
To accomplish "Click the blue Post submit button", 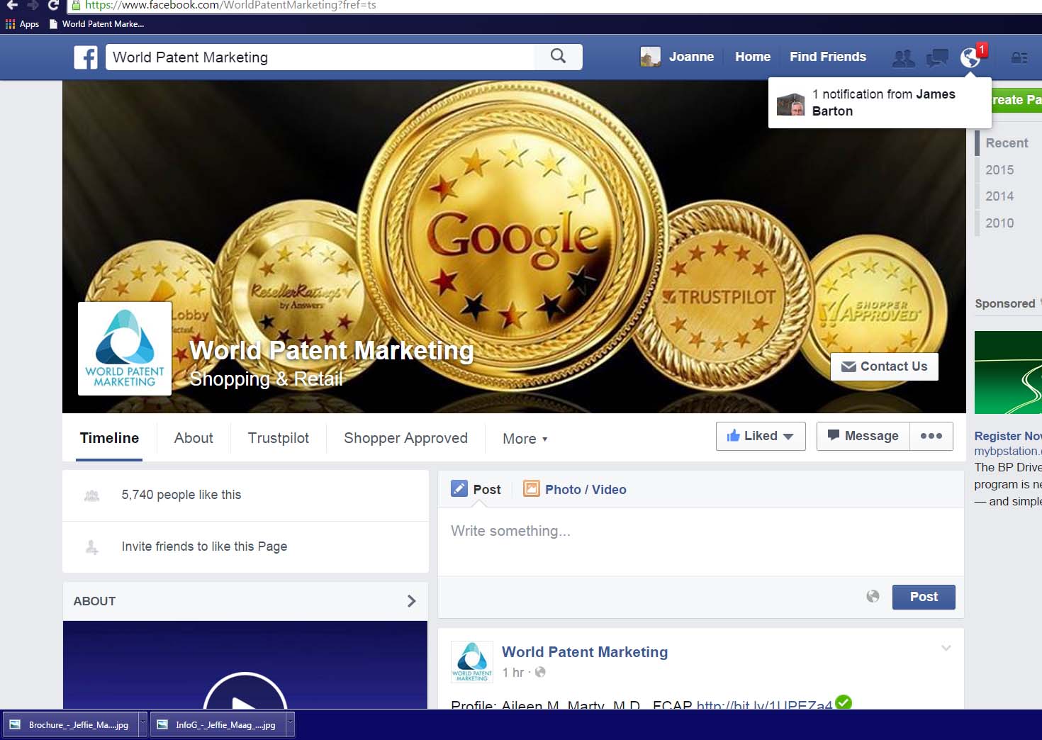I will point(924,597).
